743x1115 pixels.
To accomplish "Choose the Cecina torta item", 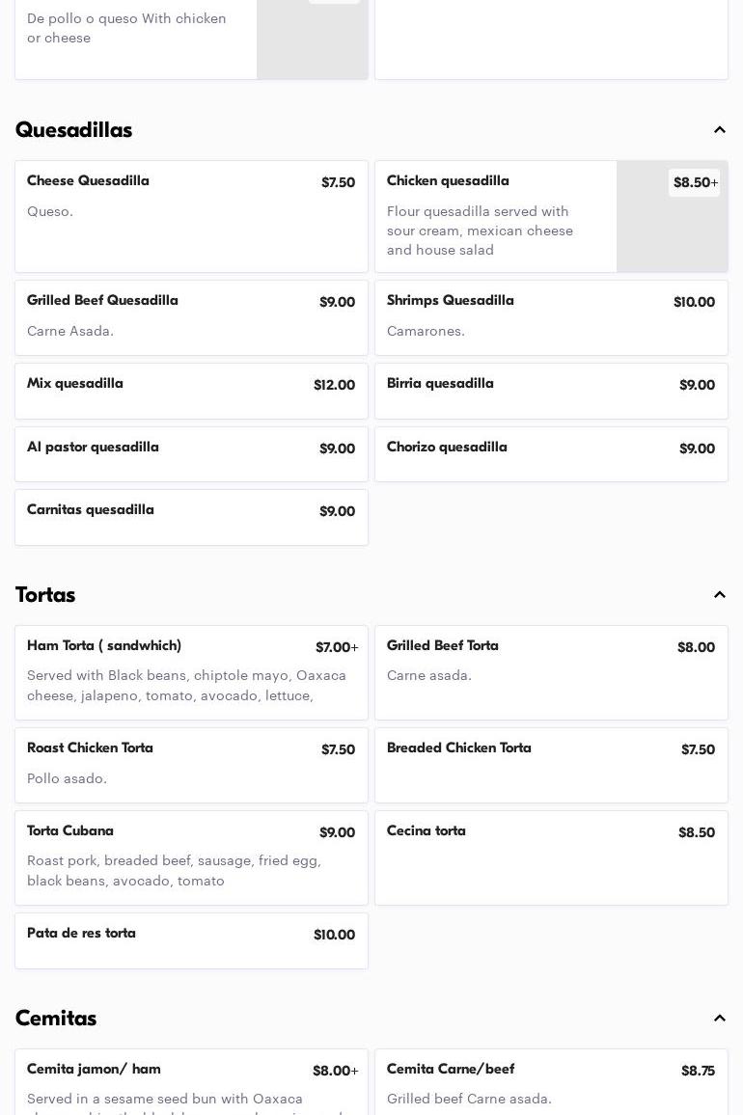I will point(551,857).
